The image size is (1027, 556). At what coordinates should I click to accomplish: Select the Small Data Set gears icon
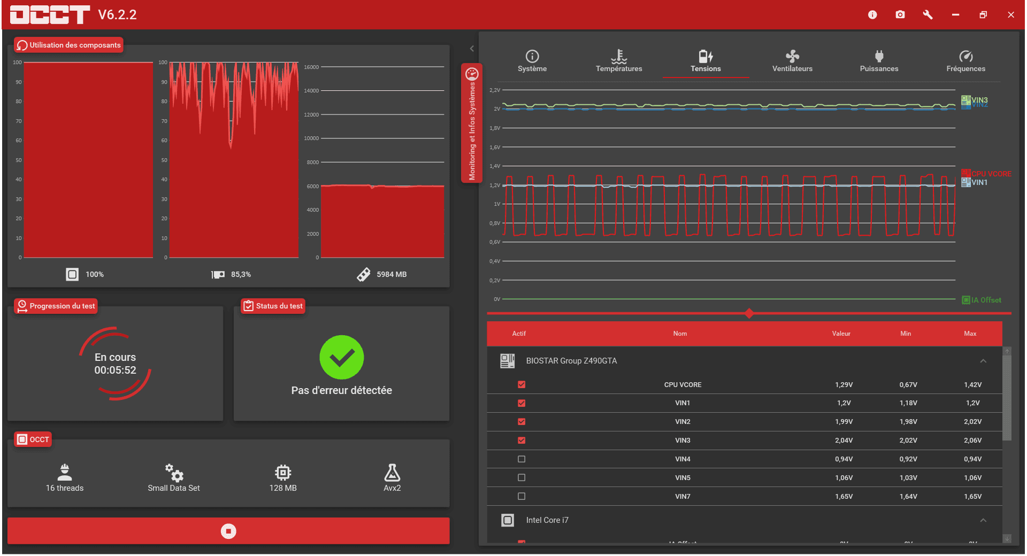[174, 473]
